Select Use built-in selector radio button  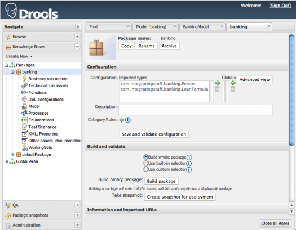point(145,163)
